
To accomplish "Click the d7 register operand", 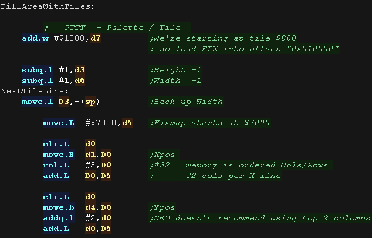I will (x=96, y=38).
